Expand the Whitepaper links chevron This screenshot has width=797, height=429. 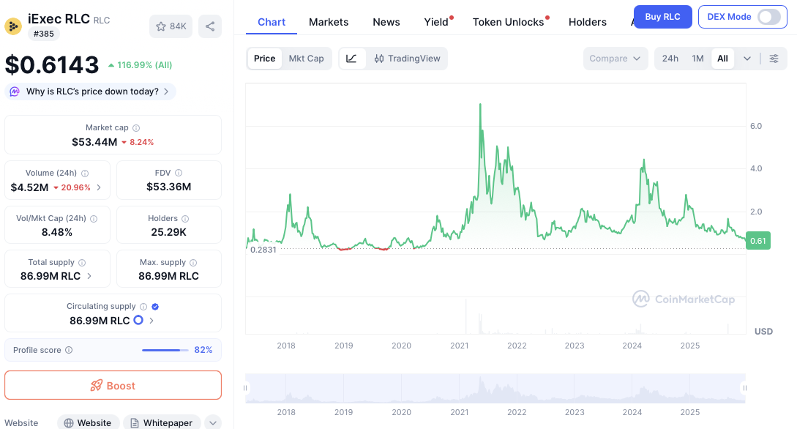(212, 422)
